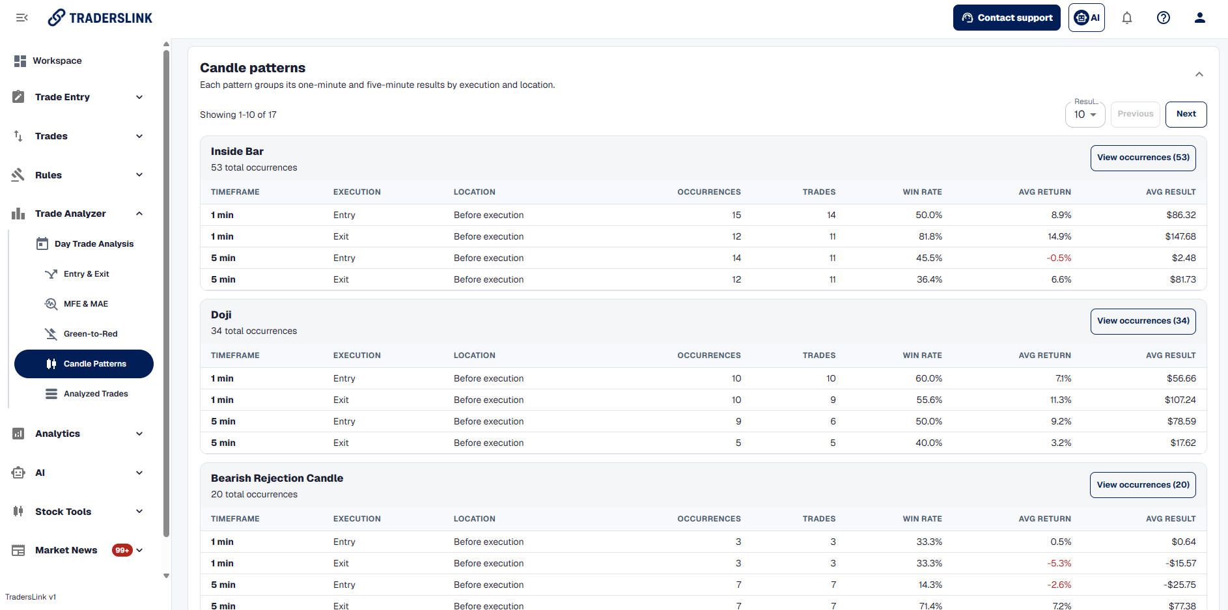
Task: Click Contact support button
Action: click(1007, 18)
